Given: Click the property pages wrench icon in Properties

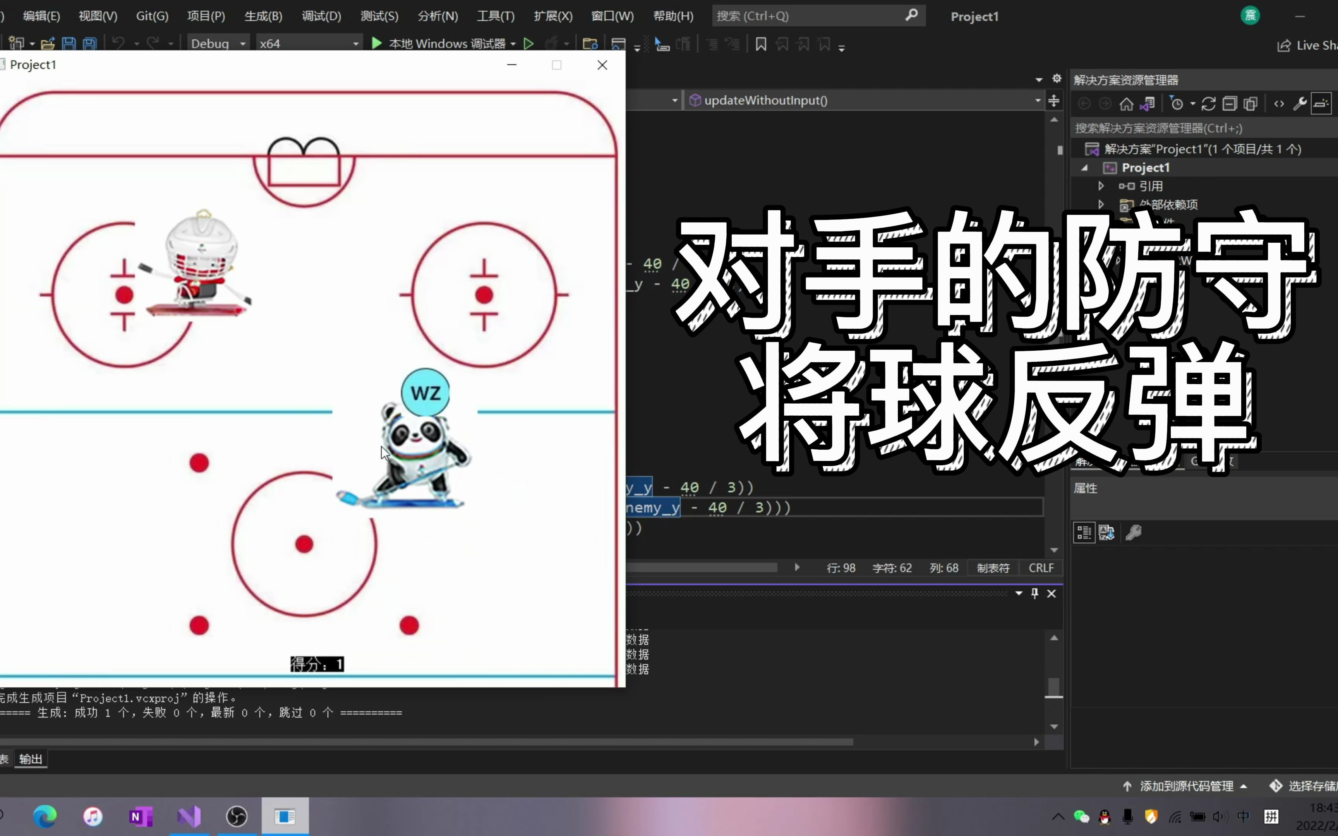Looking at the screenshot, I should coord(1134,533).
